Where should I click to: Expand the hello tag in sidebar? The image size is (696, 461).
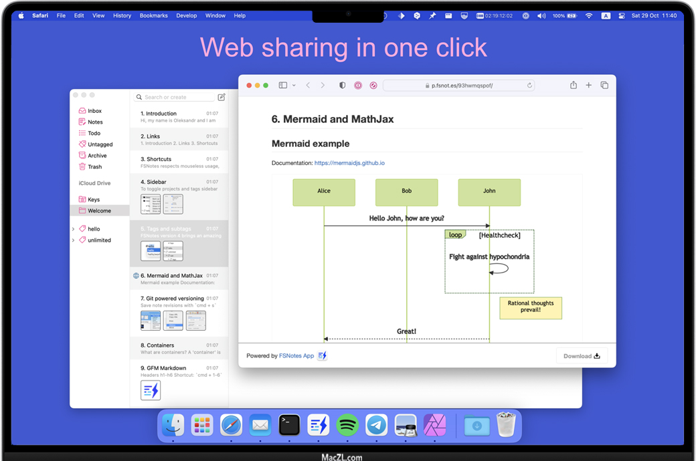pyautogui.click(x=74, y=229)
